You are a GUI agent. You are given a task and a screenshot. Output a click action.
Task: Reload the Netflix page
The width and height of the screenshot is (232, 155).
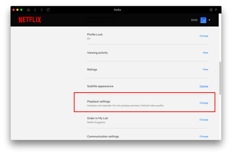coord(48,10)
